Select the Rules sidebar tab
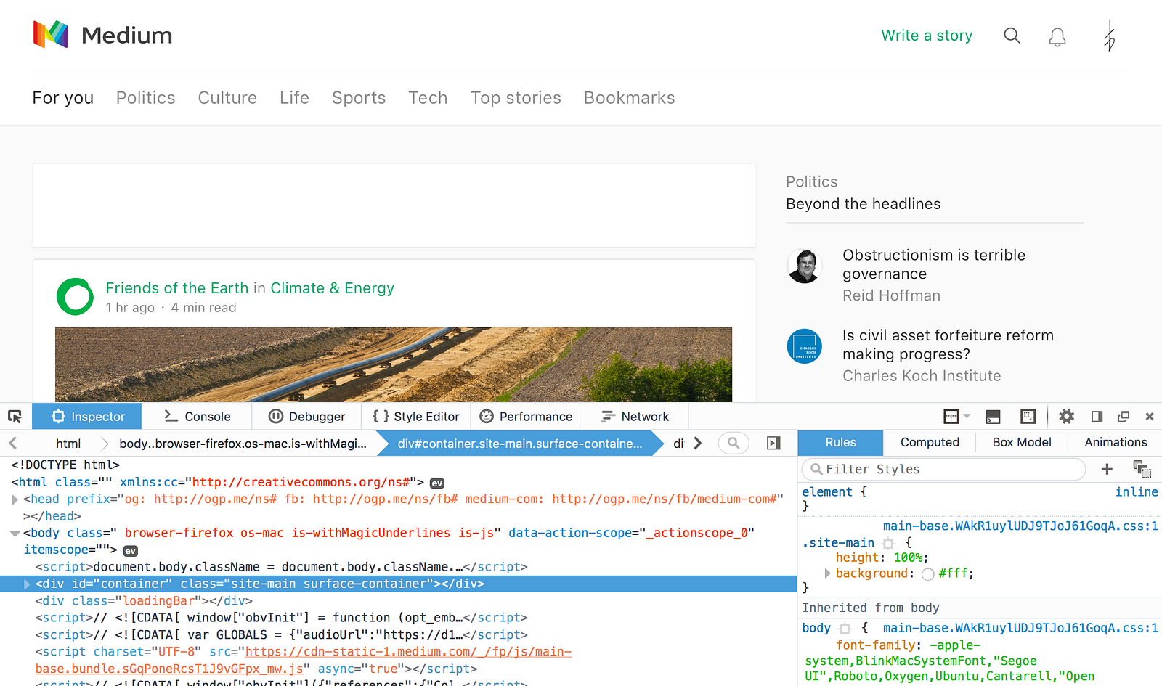This screenshot has height=686, width=1162. tap(840, 443)
